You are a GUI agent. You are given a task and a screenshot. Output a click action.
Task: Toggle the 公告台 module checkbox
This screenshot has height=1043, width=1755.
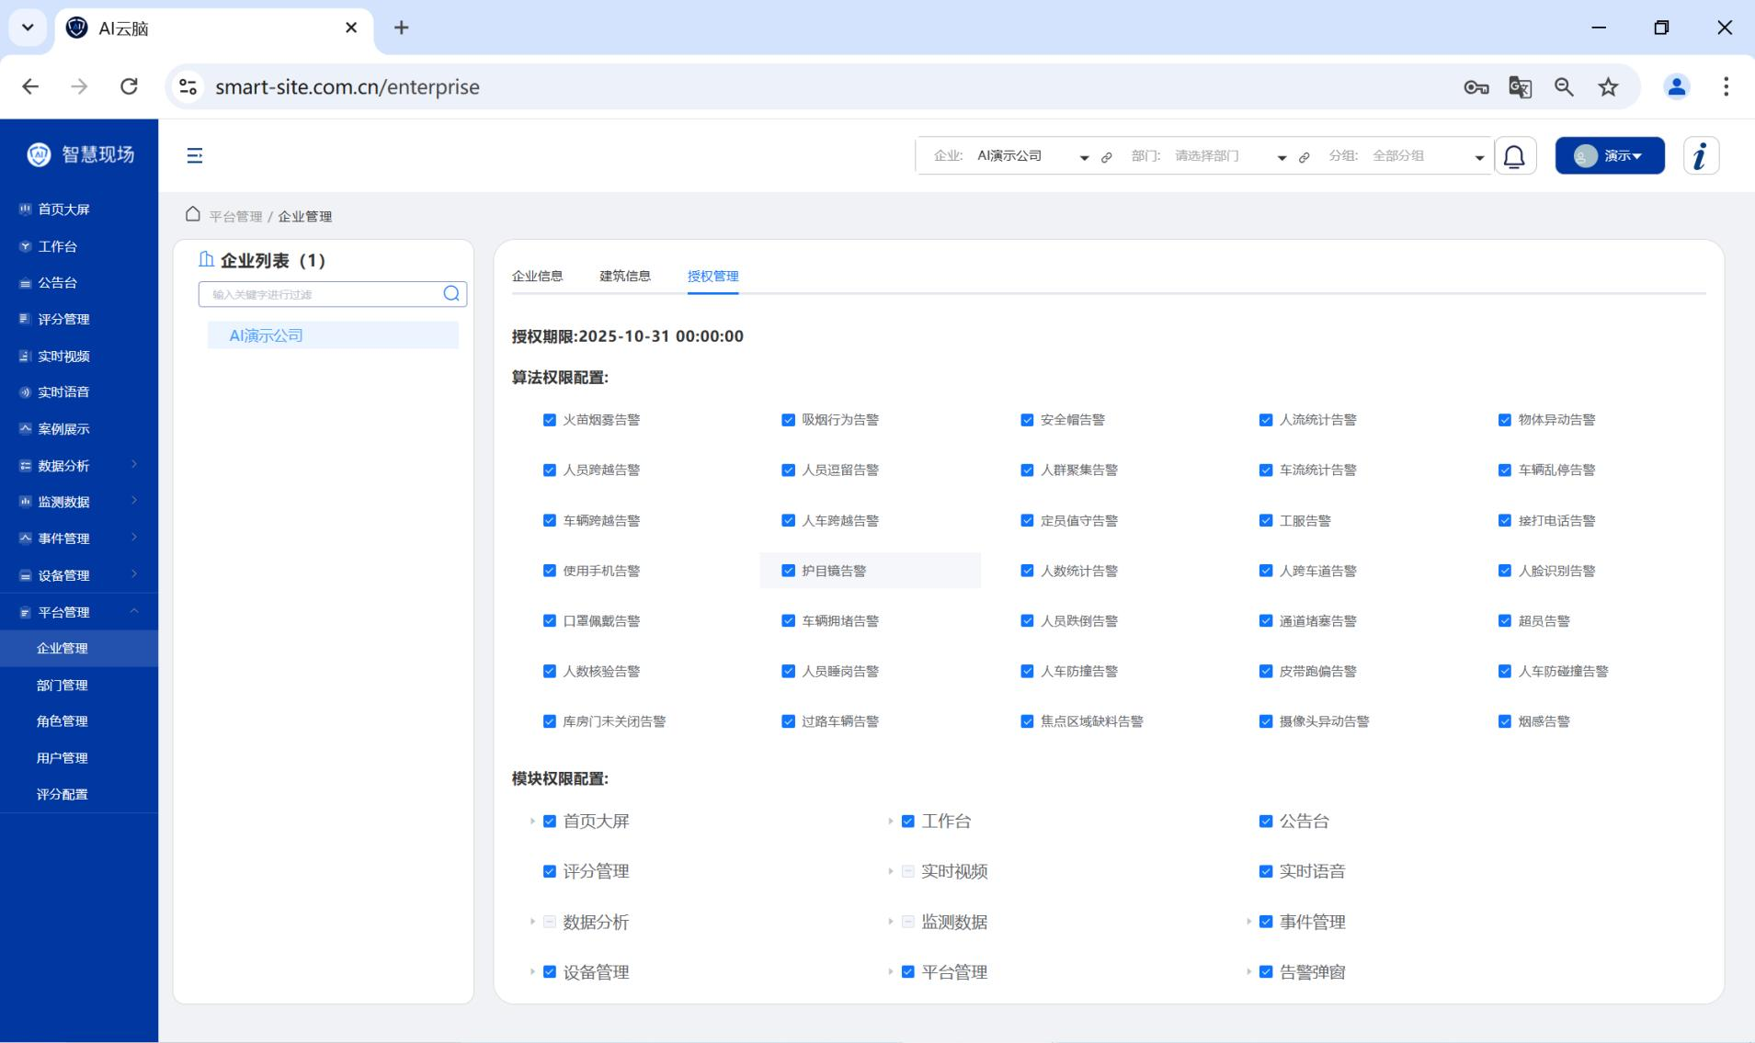1265,821
